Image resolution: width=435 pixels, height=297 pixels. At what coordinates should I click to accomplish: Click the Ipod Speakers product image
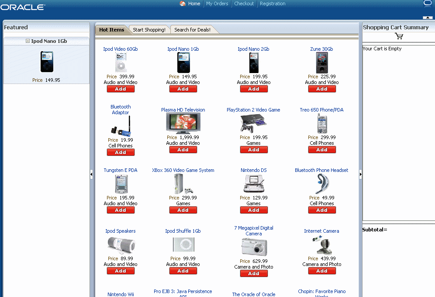121,245
